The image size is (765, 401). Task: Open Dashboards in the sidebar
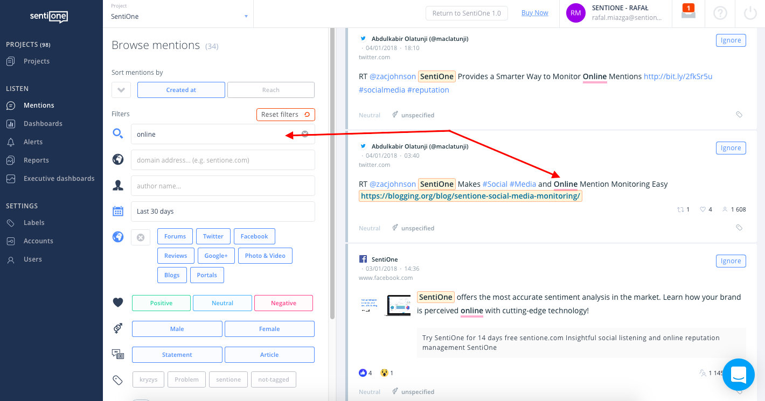tap(43, 124)
